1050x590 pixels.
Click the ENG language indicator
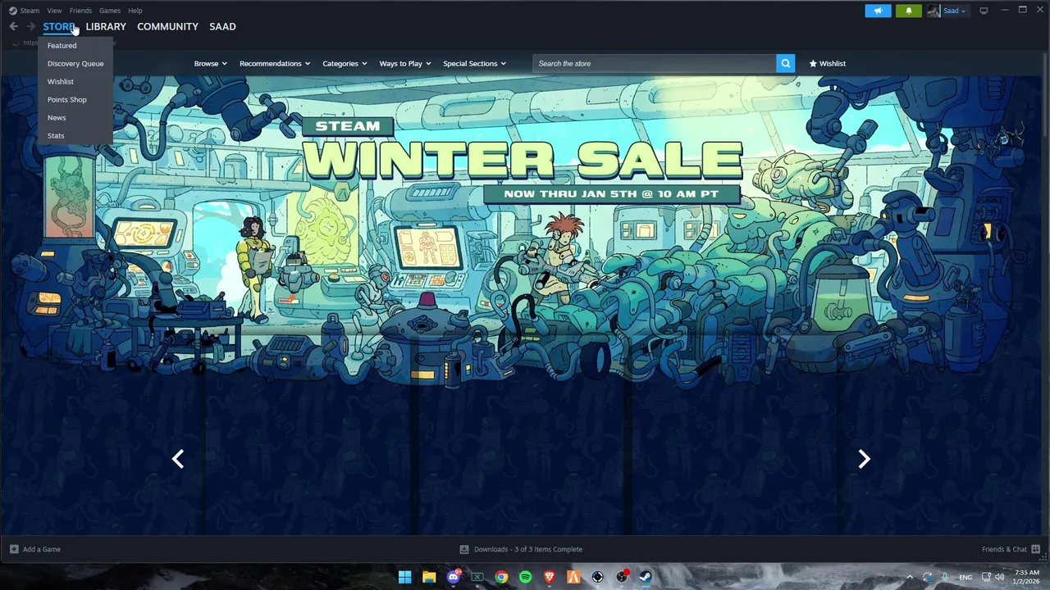966,577
